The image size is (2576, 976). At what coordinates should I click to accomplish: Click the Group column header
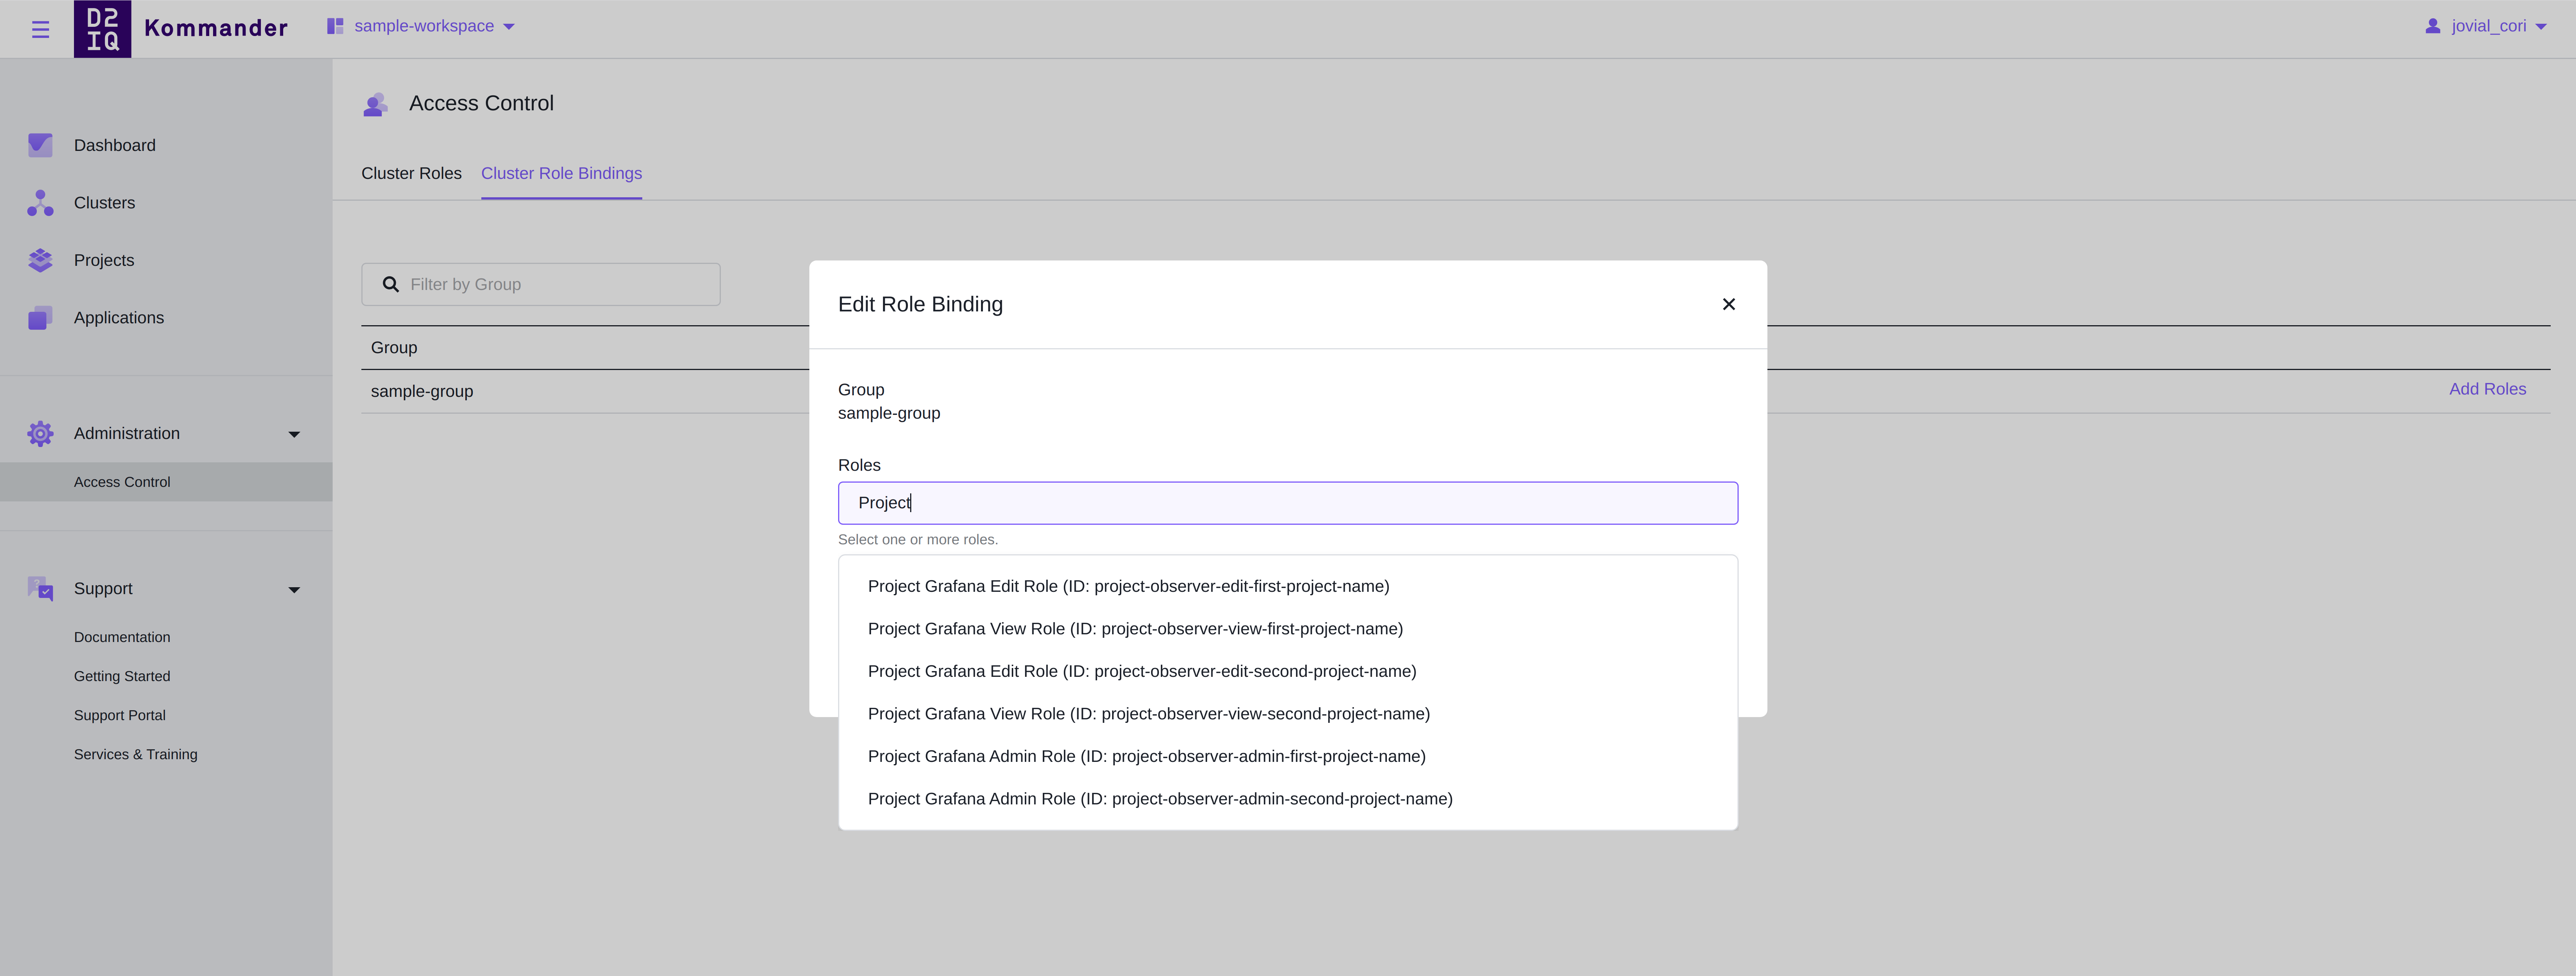click(394, 348)
